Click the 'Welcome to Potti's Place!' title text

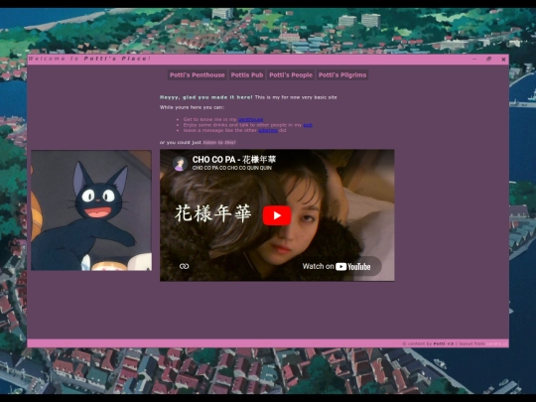click(89, 59)
